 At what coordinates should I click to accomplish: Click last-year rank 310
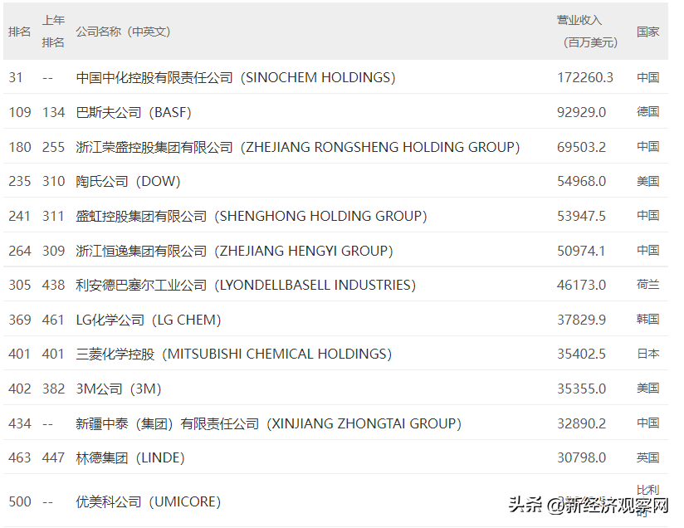[53, 181]
